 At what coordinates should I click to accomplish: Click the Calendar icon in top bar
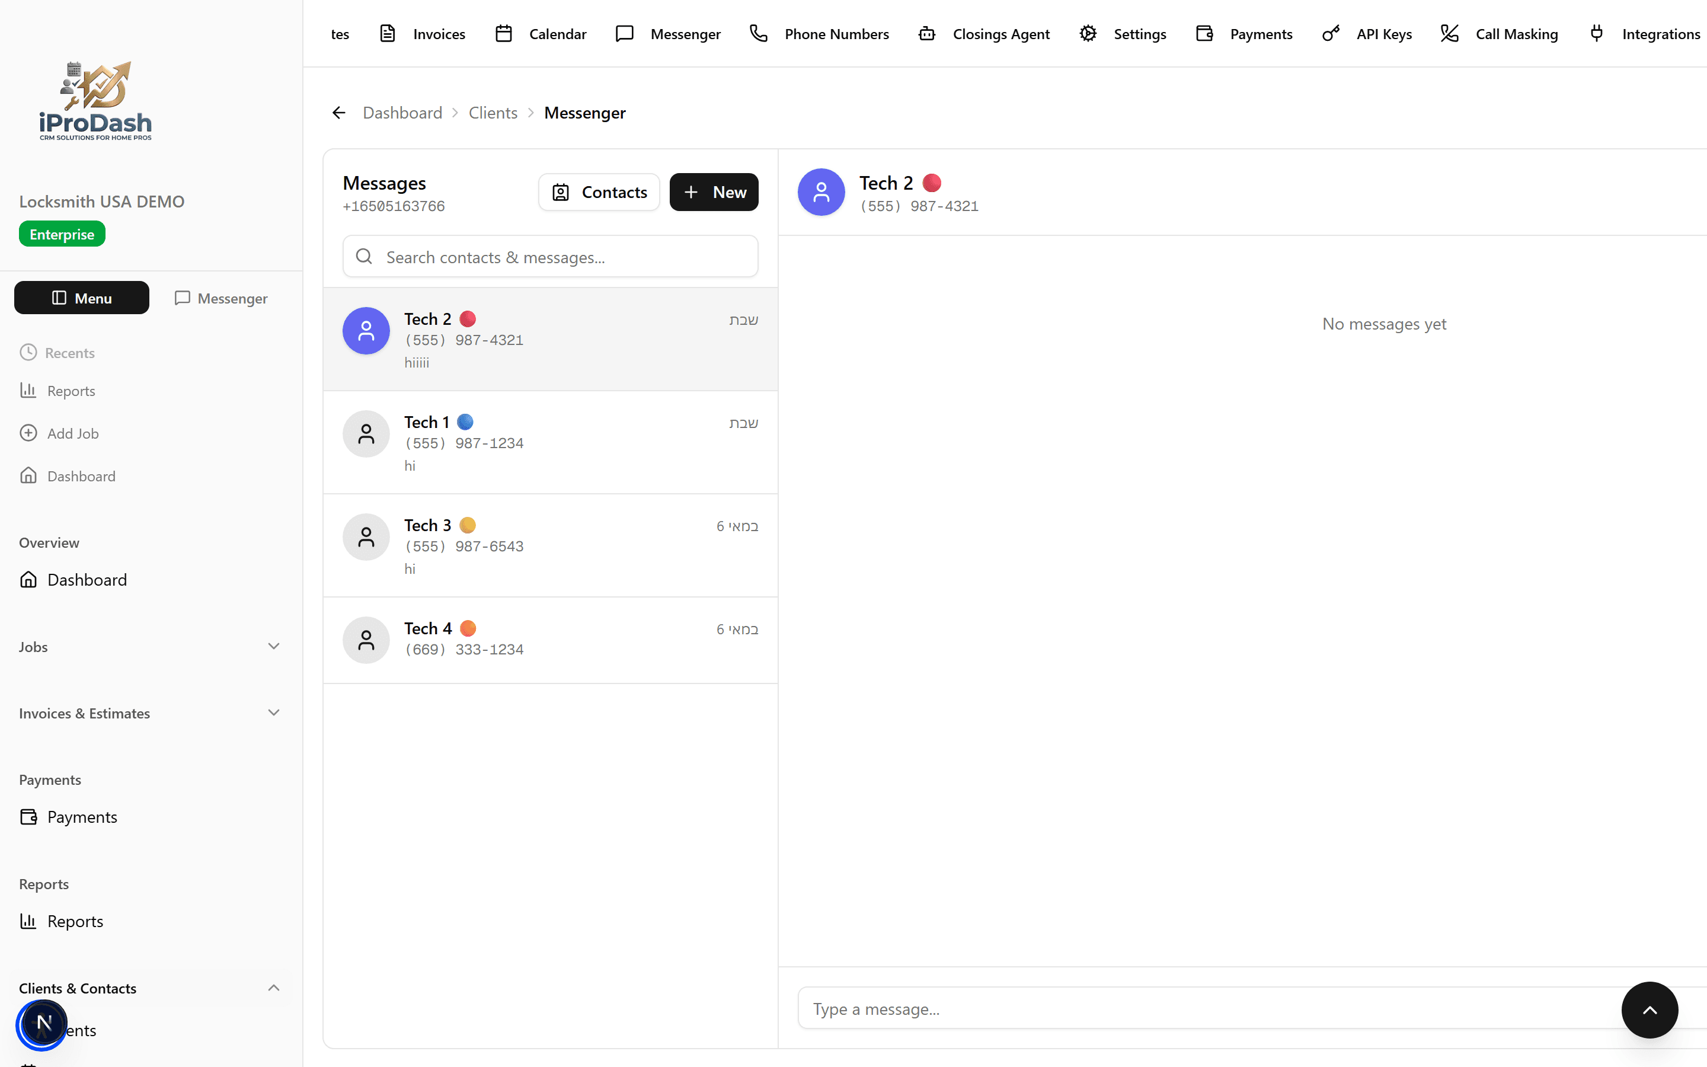click(x=504, y=33)
